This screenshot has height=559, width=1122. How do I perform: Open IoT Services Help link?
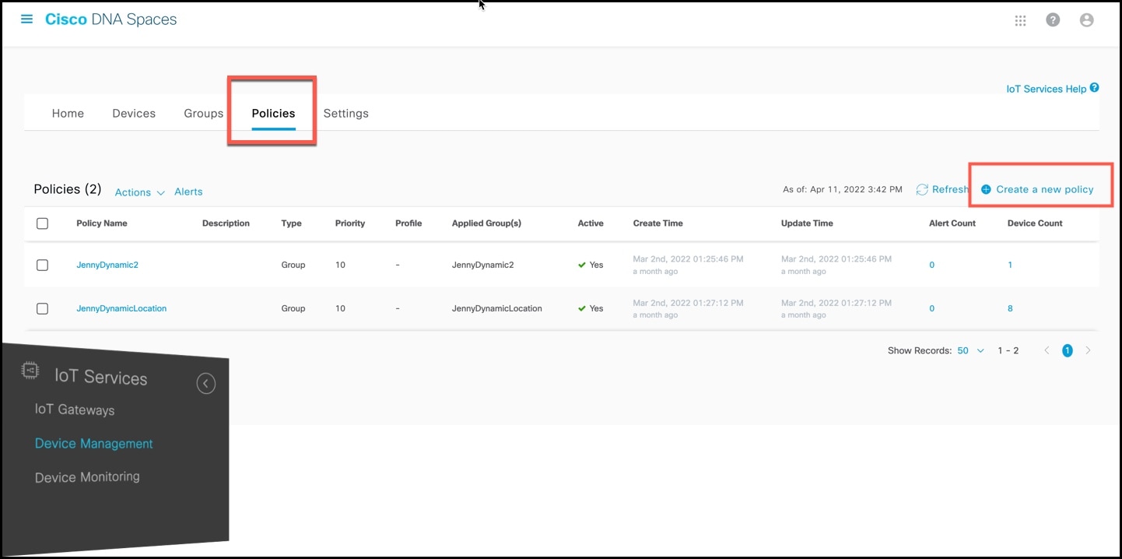(1046, 89)
